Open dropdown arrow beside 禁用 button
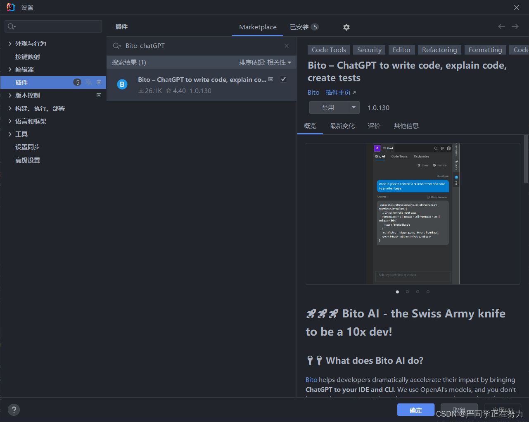The height and width of the screenshot is (422, 529). click(x=353, y=107)
